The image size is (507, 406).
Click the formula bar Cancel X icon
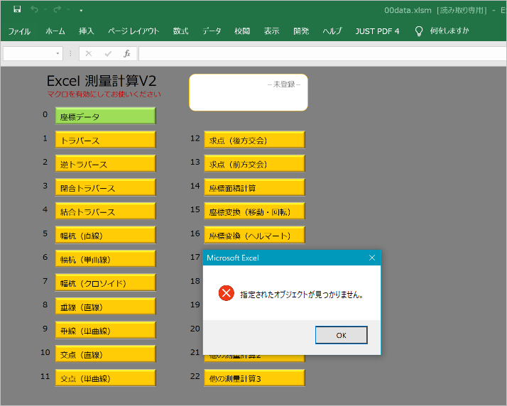89,53
